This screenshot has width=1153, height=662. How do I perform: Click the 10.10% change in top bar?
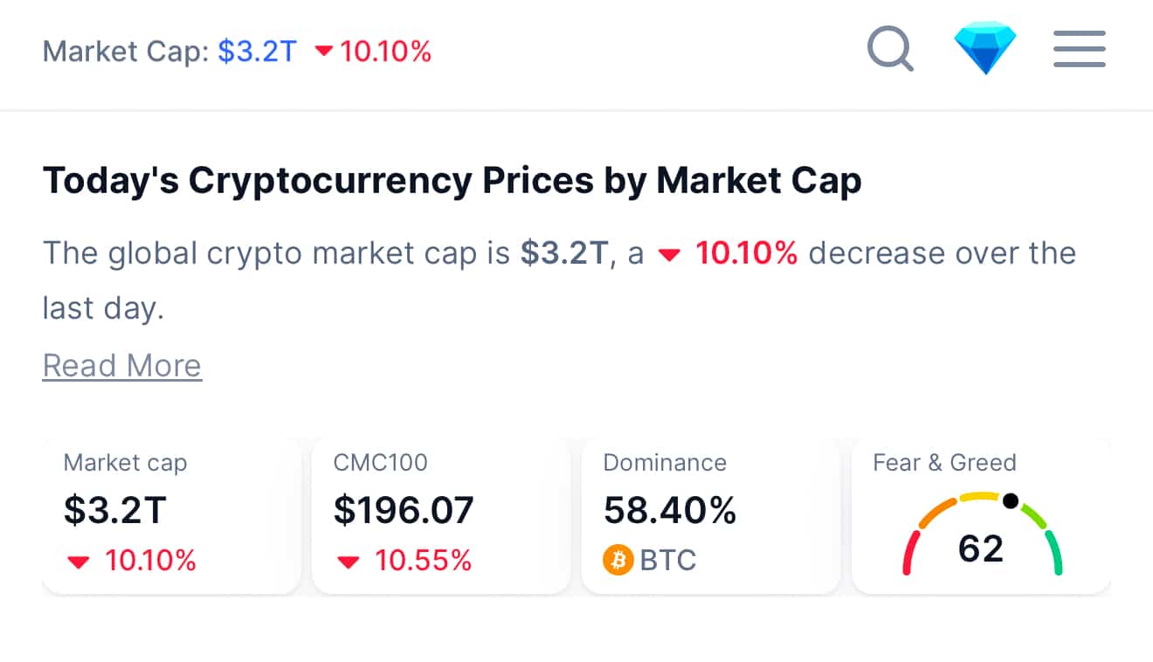[386, 52]
